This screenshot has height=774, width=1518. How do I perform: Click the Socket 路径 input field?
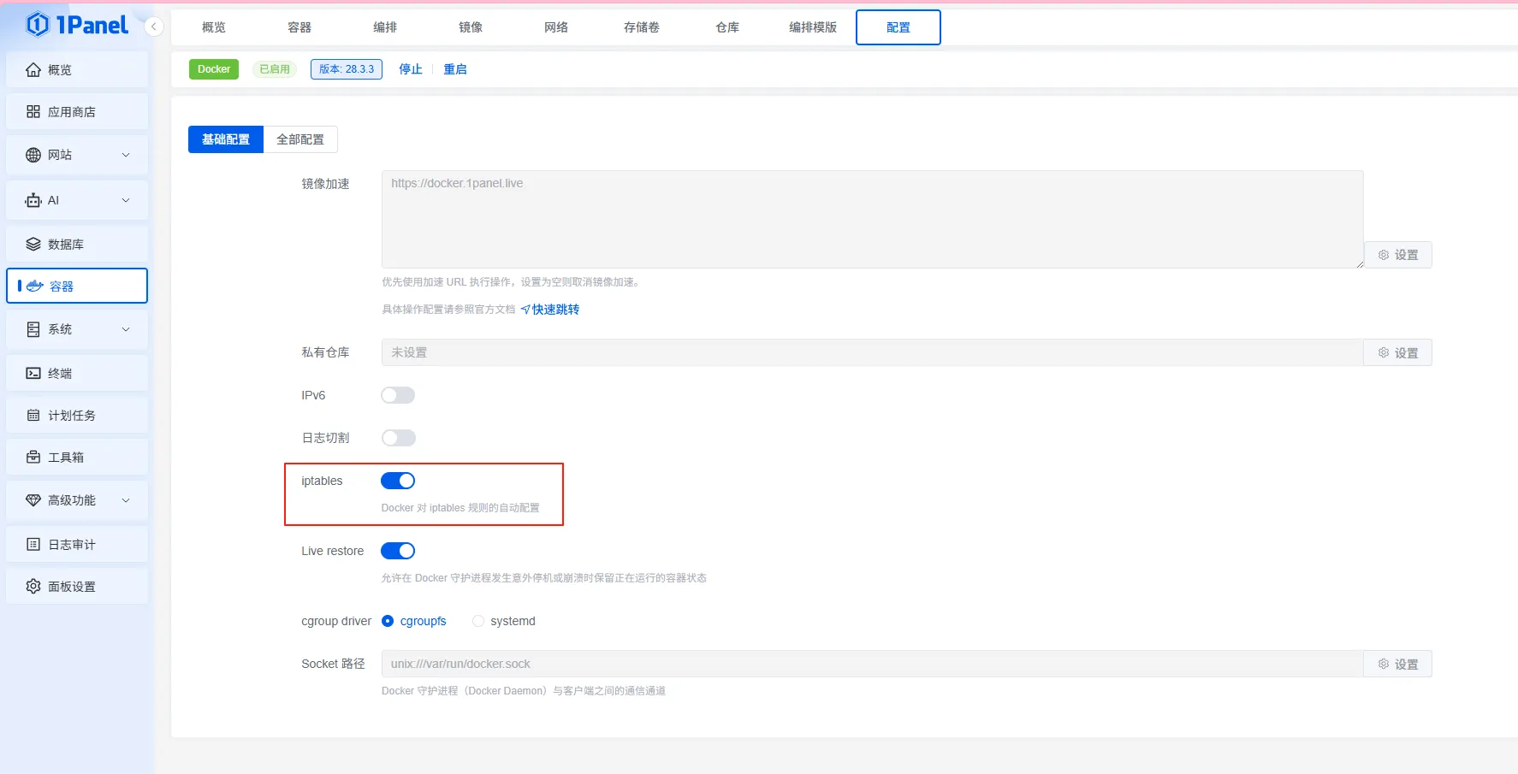(873, 664)
